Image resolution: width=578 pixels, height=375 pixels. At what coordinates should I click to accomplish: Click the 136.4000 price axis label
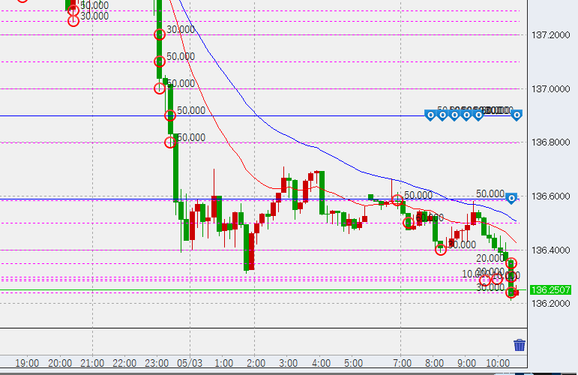tap(551, 250)
